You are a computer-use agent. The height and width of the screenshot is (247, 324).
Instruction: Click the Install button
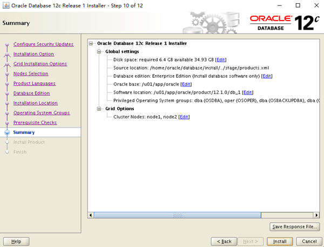click(280, 241)
